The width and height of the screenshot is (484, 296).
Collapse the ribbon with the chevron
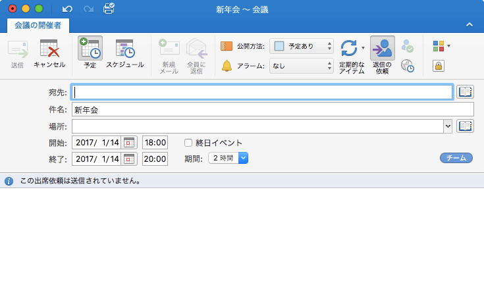[x=469, y=25]
